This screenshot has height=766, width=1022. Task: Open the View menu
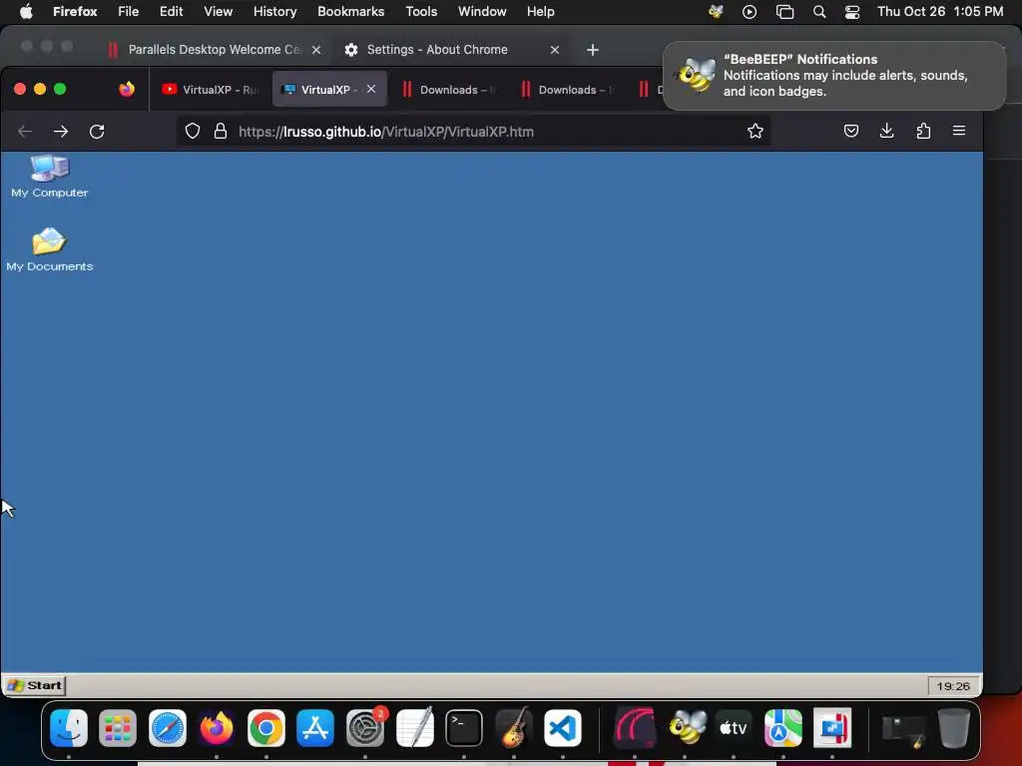click(218, 12)
